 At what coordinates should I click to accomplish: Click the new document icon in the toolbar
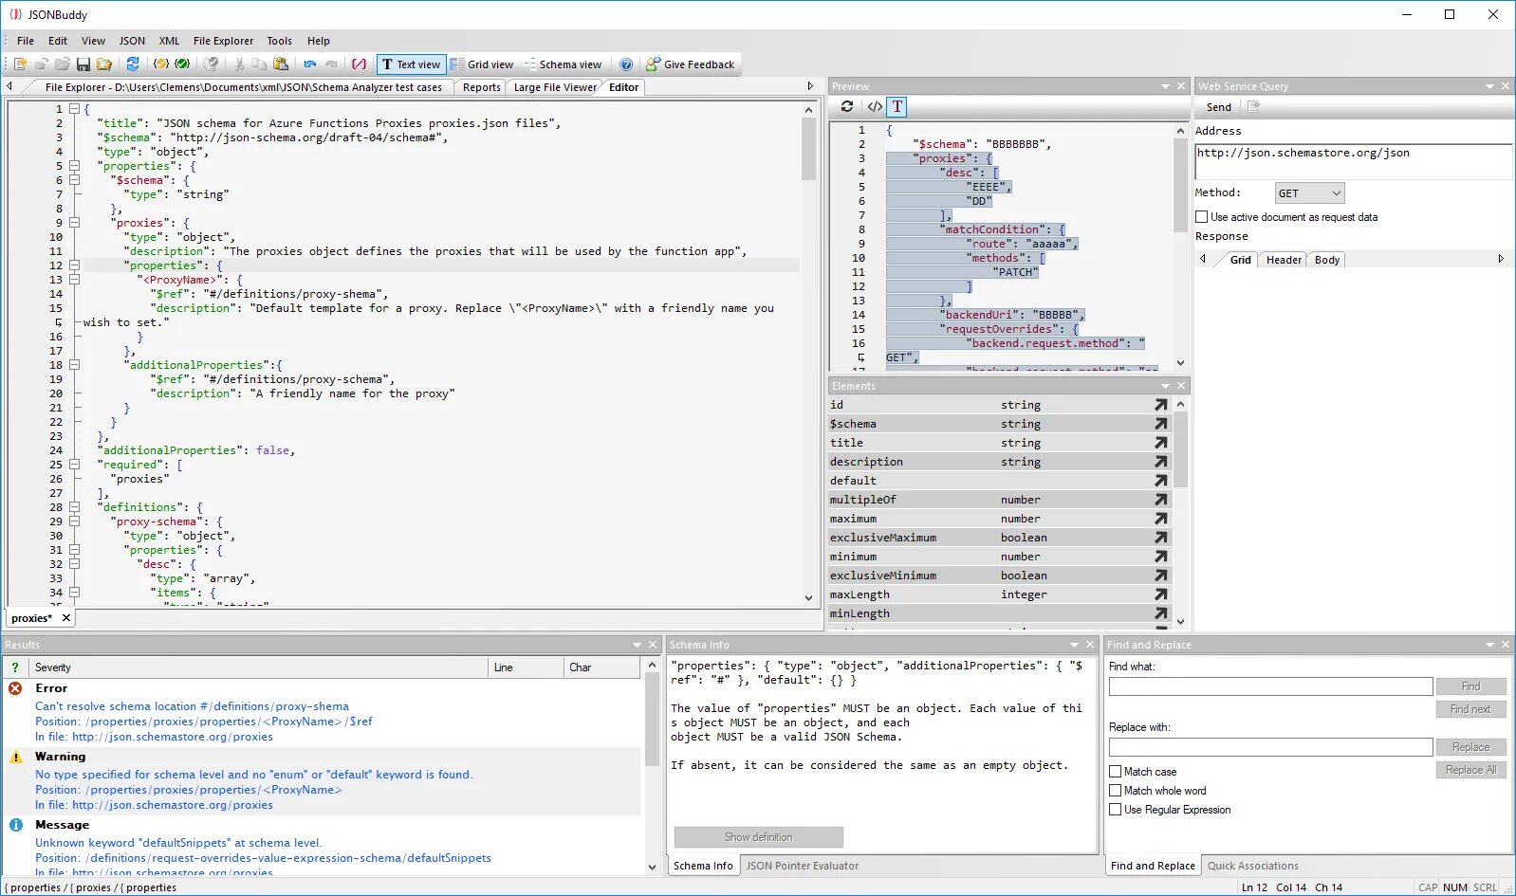pyautogui.click(x=20, y=64)
